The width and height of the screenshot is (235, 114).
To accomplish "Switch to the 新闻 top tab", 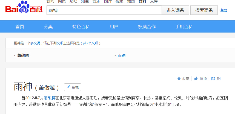I will pos(50,1).
